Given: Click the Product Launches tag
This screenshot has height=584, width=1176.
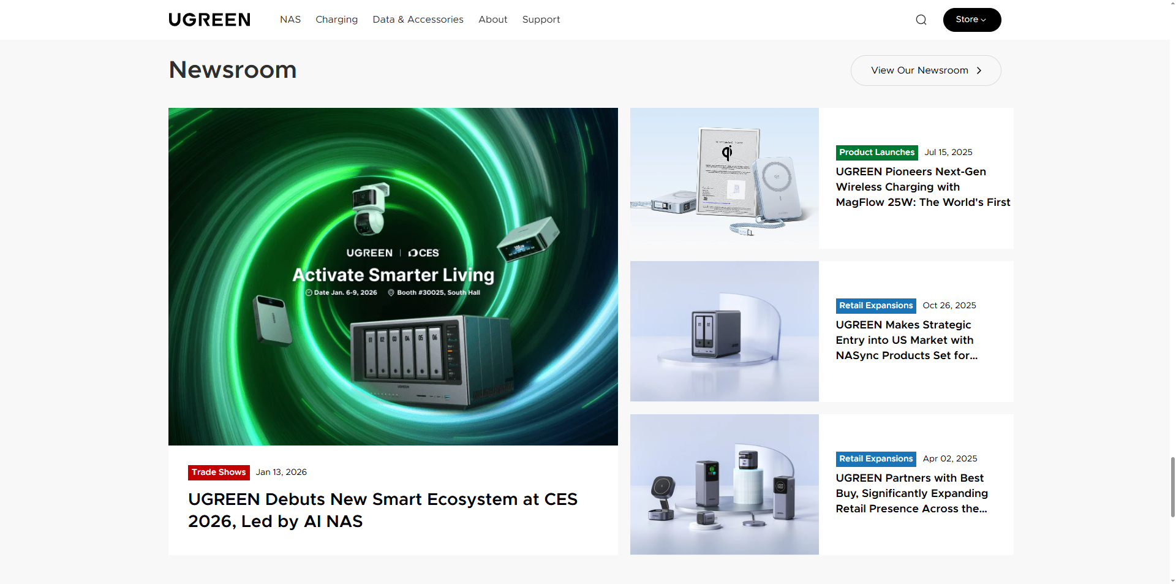Looking at the screenshot, I should tap(876, 153).
